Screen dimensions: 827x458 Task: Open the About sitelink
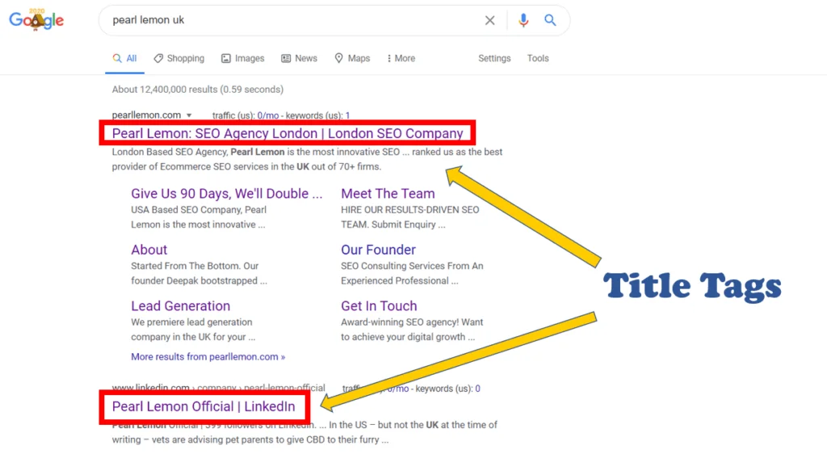149,250
